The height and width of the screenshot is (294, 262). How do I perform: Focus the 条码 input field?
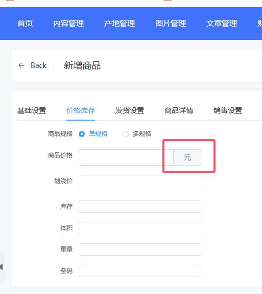click(x=140, y=271)
